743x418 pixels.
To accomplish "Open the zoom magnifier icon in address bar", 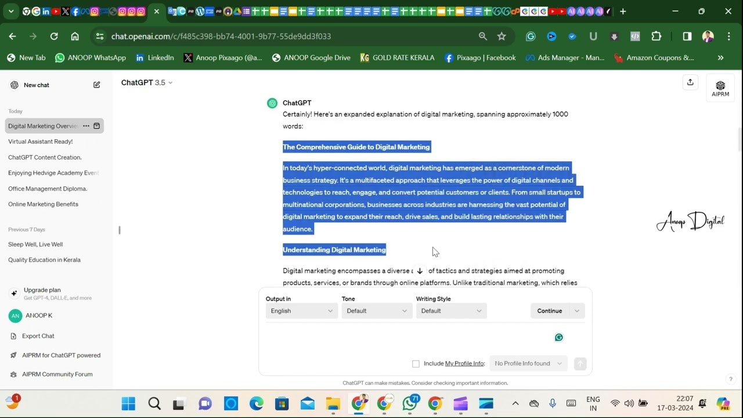I will coord(482,36).
